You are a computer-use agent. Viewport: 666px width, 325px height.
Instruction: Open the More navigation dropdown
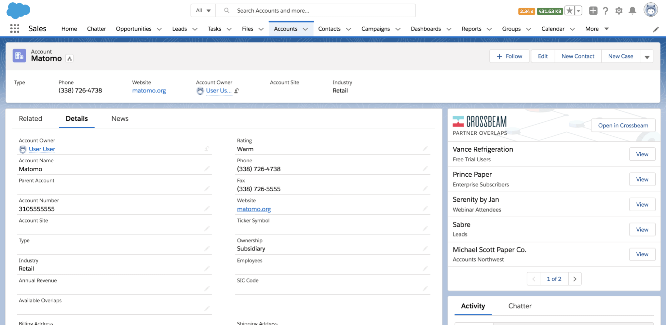[597, 29]
